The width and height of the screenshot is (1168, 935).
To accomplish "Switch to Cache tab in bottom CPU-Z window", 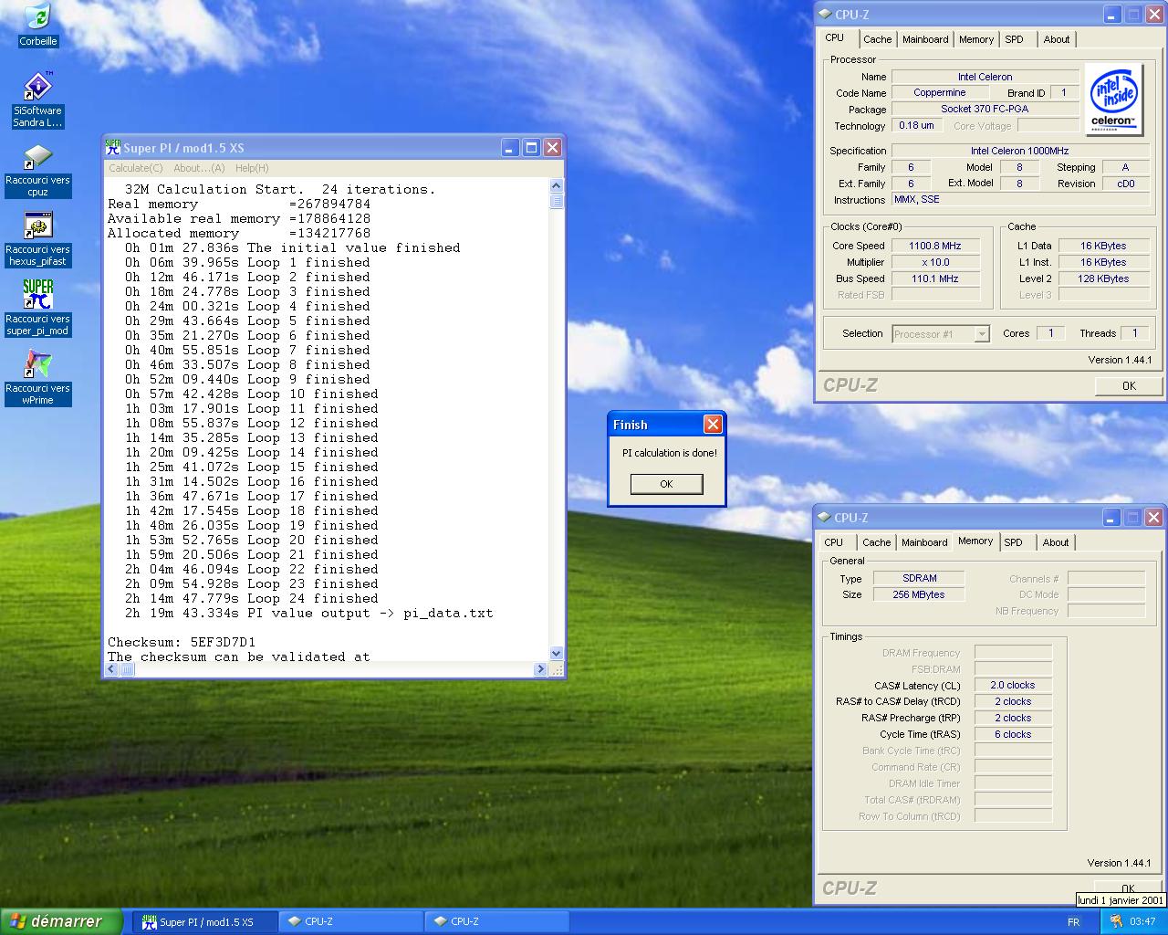I will tap(876, 542).
